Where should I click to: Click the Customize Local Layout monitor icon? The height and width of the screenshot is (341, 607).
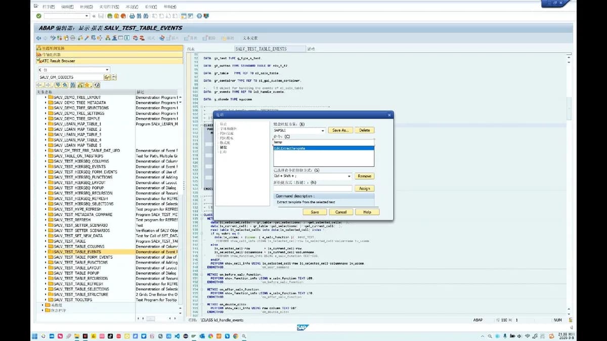pyautogui.click(x=206, y=16)
